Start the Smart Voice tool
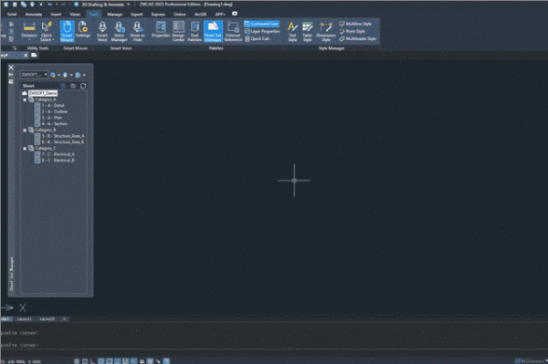This screenshot has width=548, height=364. coord(102,31)
